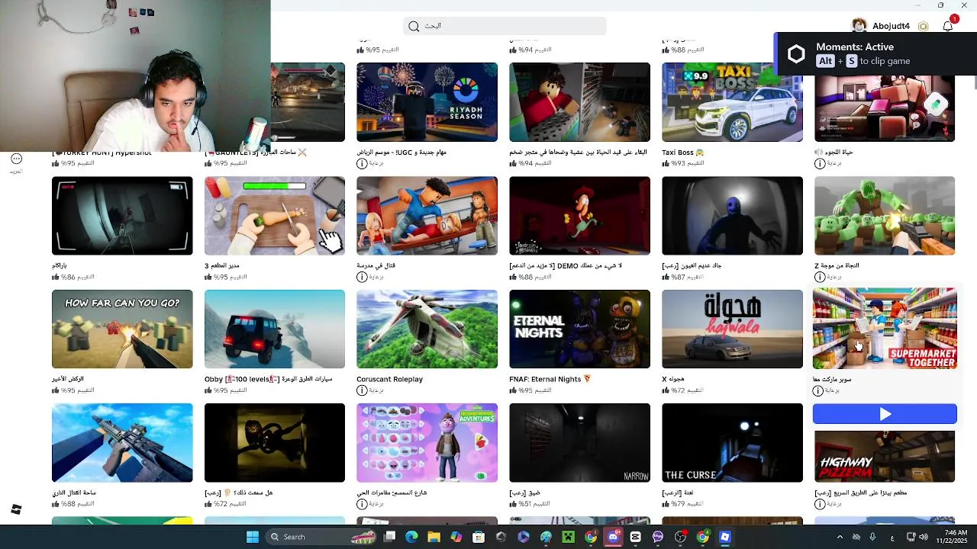Open the Microsoft Store taskbar icon
Screen dimensions: 977x549
point(479,537)
